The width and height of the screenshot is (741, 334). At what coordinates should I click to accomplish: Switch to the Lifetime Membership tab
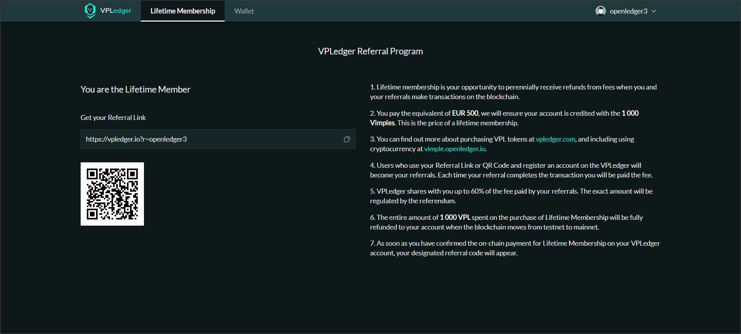183,11
